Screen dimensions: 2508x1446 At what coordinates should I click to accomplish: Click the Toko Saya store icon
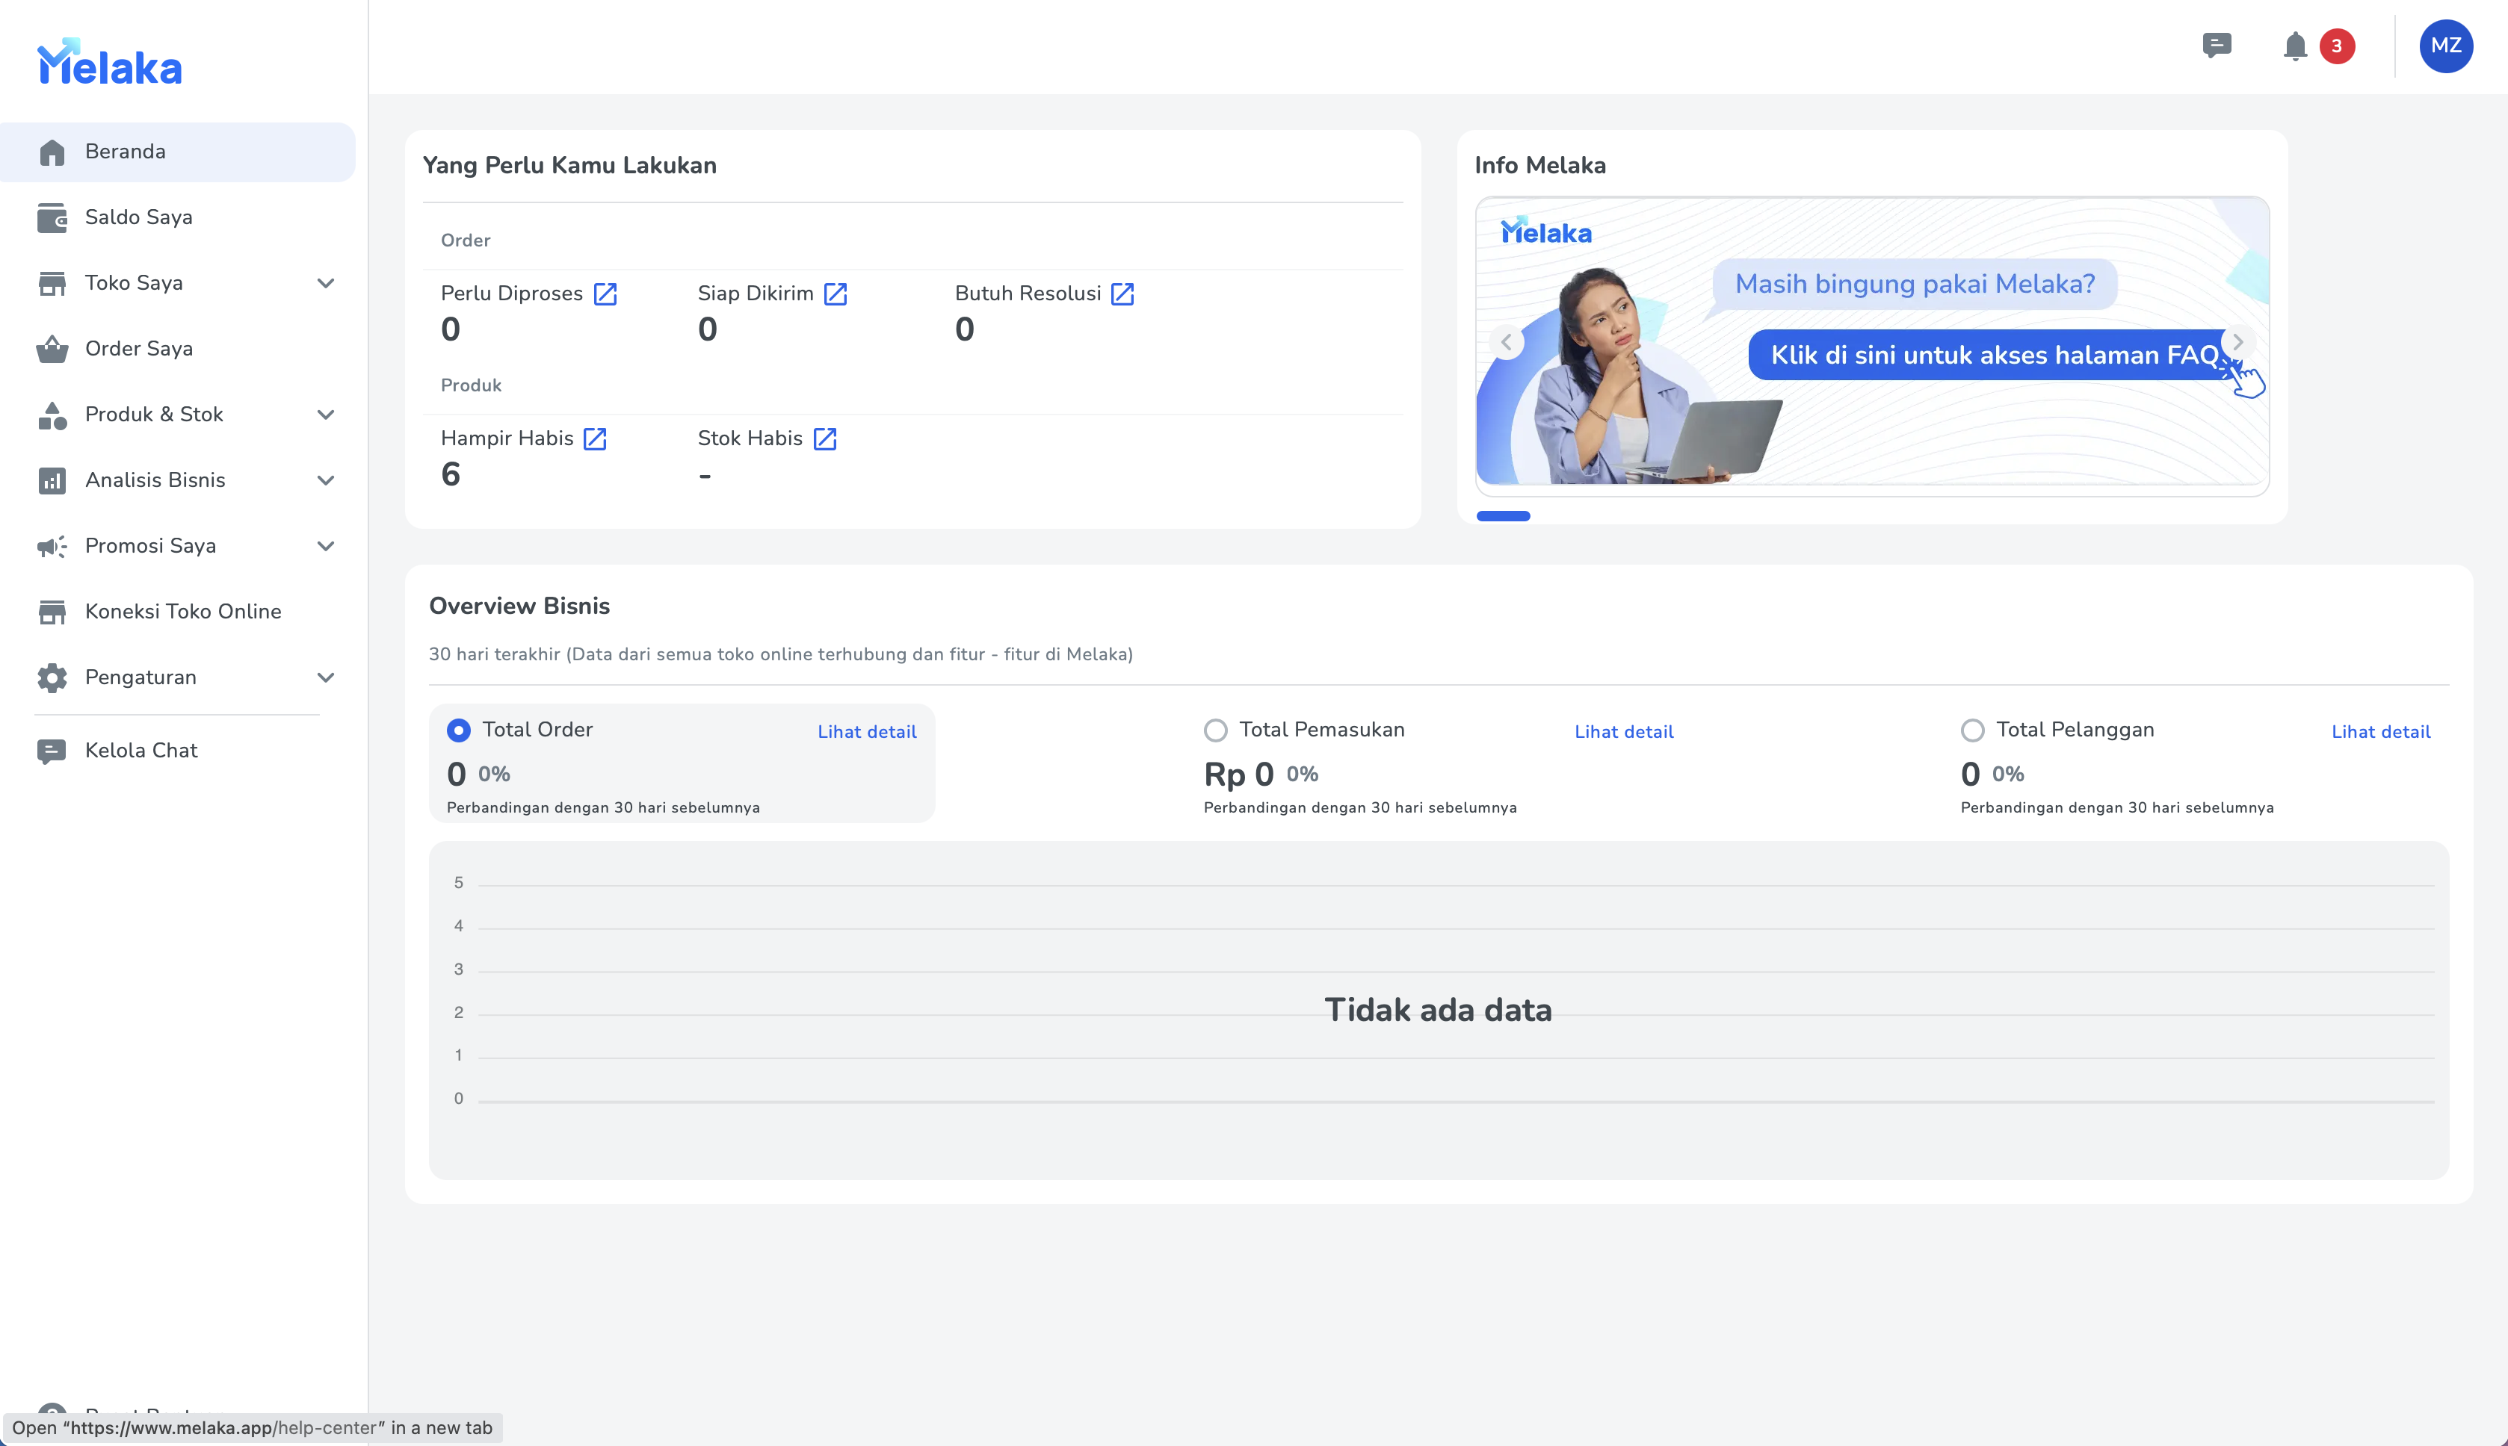52,283
